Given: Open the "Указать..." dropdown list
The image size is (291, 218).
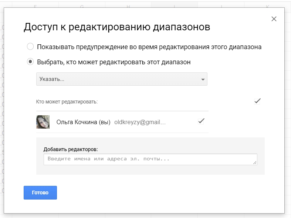Looking at the screenshot, I should pyautogui.click(x=121, y=79).
